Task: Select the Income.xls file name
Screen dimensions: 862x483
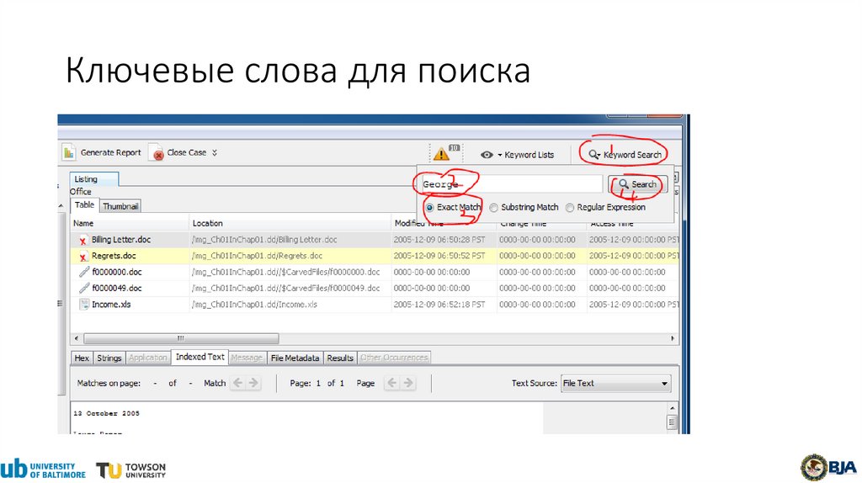Action: pyautogui.click(x=111, y=305)
